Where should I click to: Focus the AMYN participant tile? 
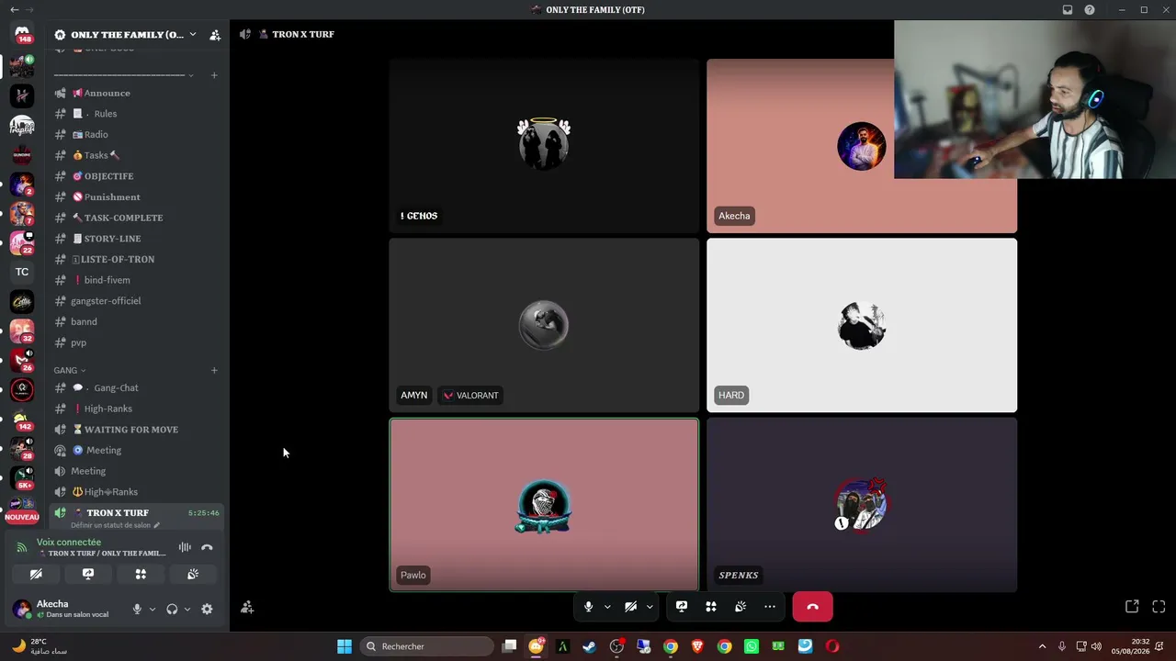click(544, 325)
